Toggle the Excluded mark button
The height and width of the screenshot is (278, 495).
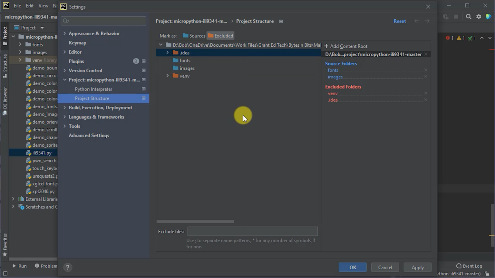pyautogui.click(x=220, y=36)
